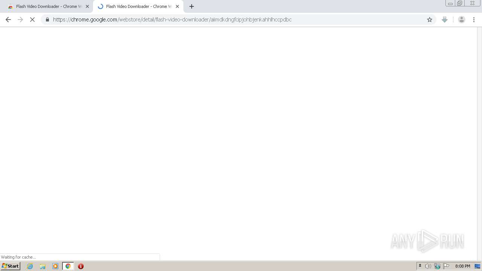Open the red Opera taskbar icon

click(x=81, y=266)
